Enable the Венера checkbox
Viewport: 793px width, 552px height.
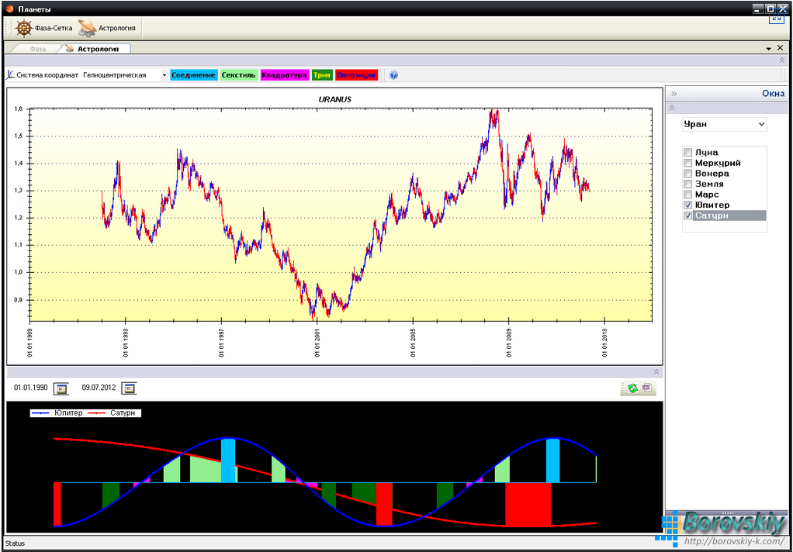(x=687, y=174)
